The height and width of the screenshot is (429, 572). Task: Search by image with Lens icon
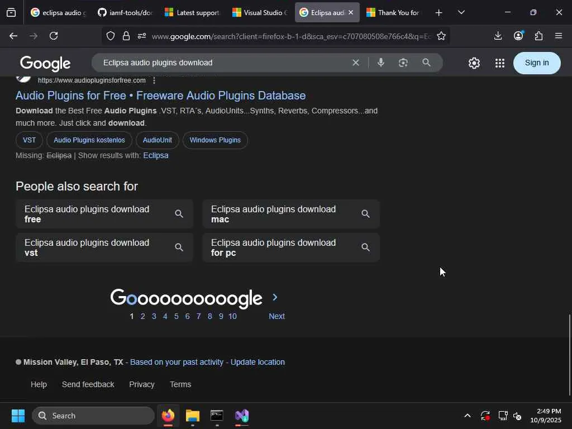[x=403, y=63]
